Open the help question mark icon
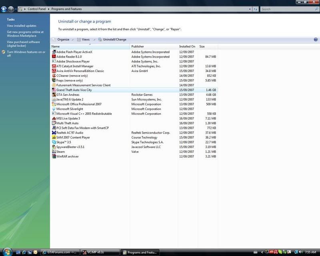This screenshot has height=256, width=320. pos(316,40)
